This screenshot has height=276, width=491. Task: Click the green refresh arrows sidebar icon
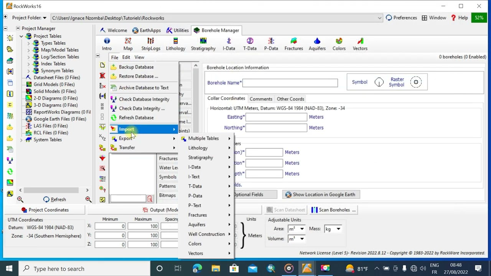coord(10,171)
